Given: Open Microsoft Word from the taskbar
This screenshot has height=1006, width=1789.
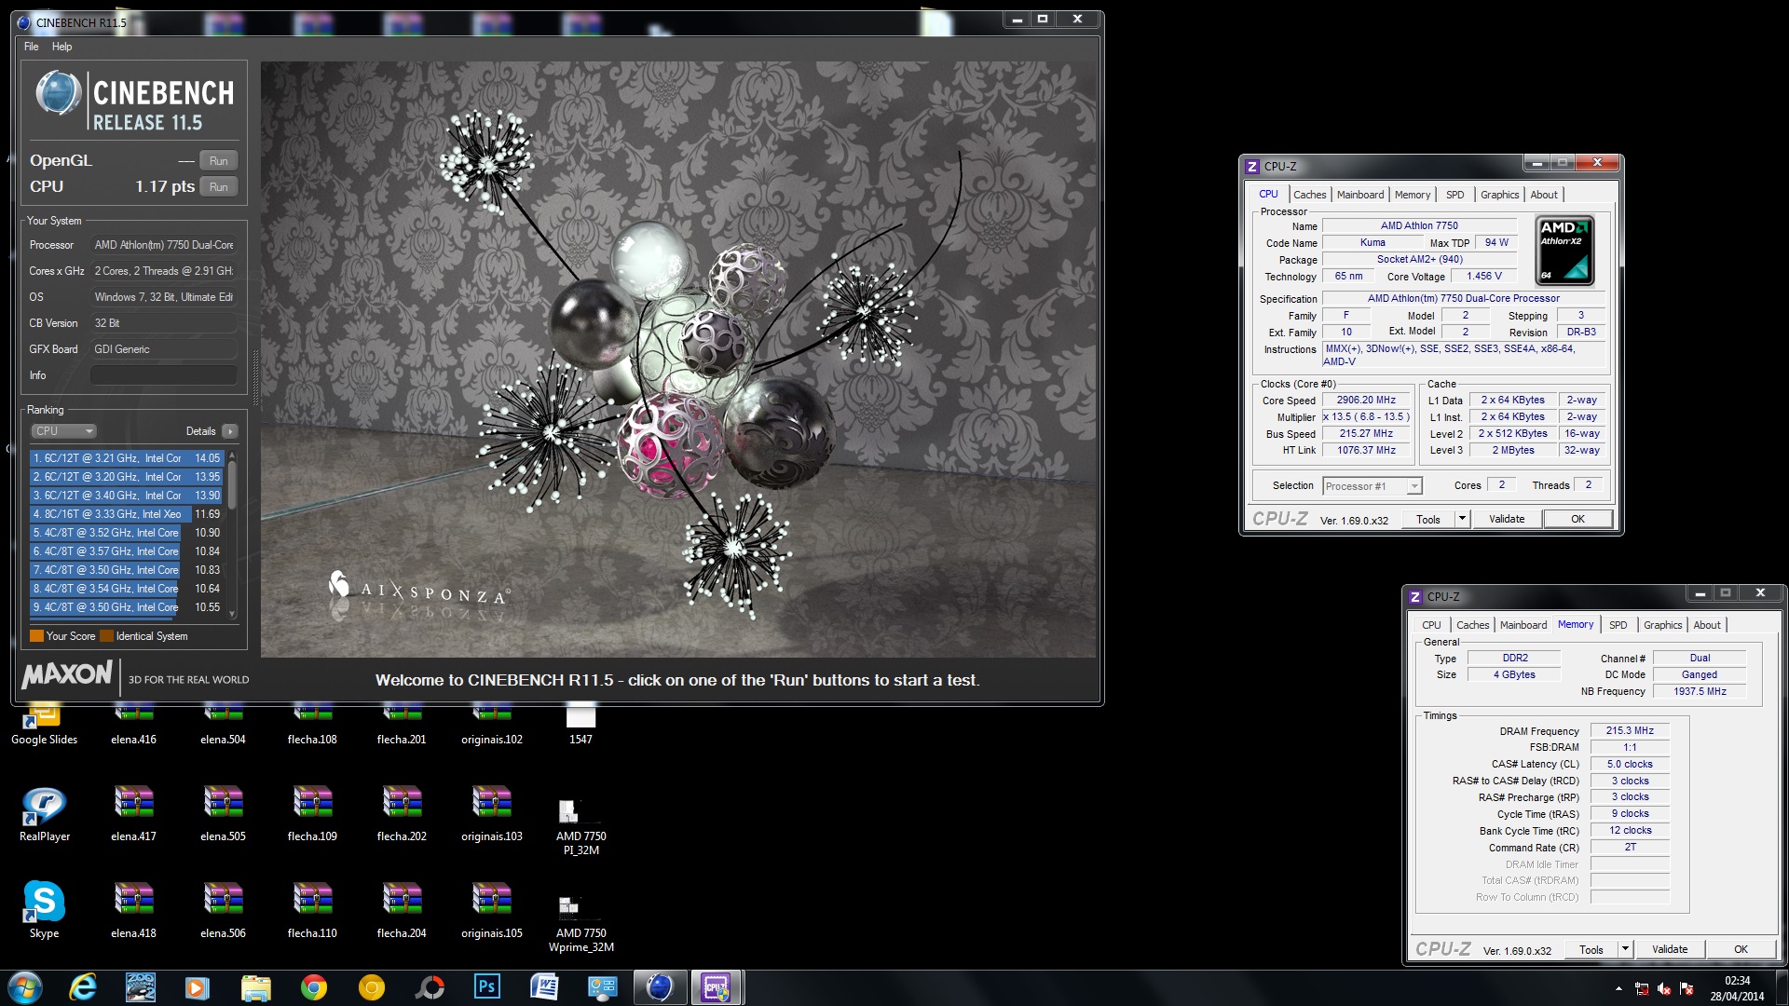Looking at the screenshot, I should click(544, 987).
